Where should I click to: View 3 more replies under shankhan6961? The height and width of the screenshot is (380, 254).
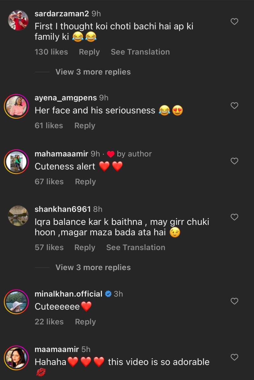[x=93, y=268]
